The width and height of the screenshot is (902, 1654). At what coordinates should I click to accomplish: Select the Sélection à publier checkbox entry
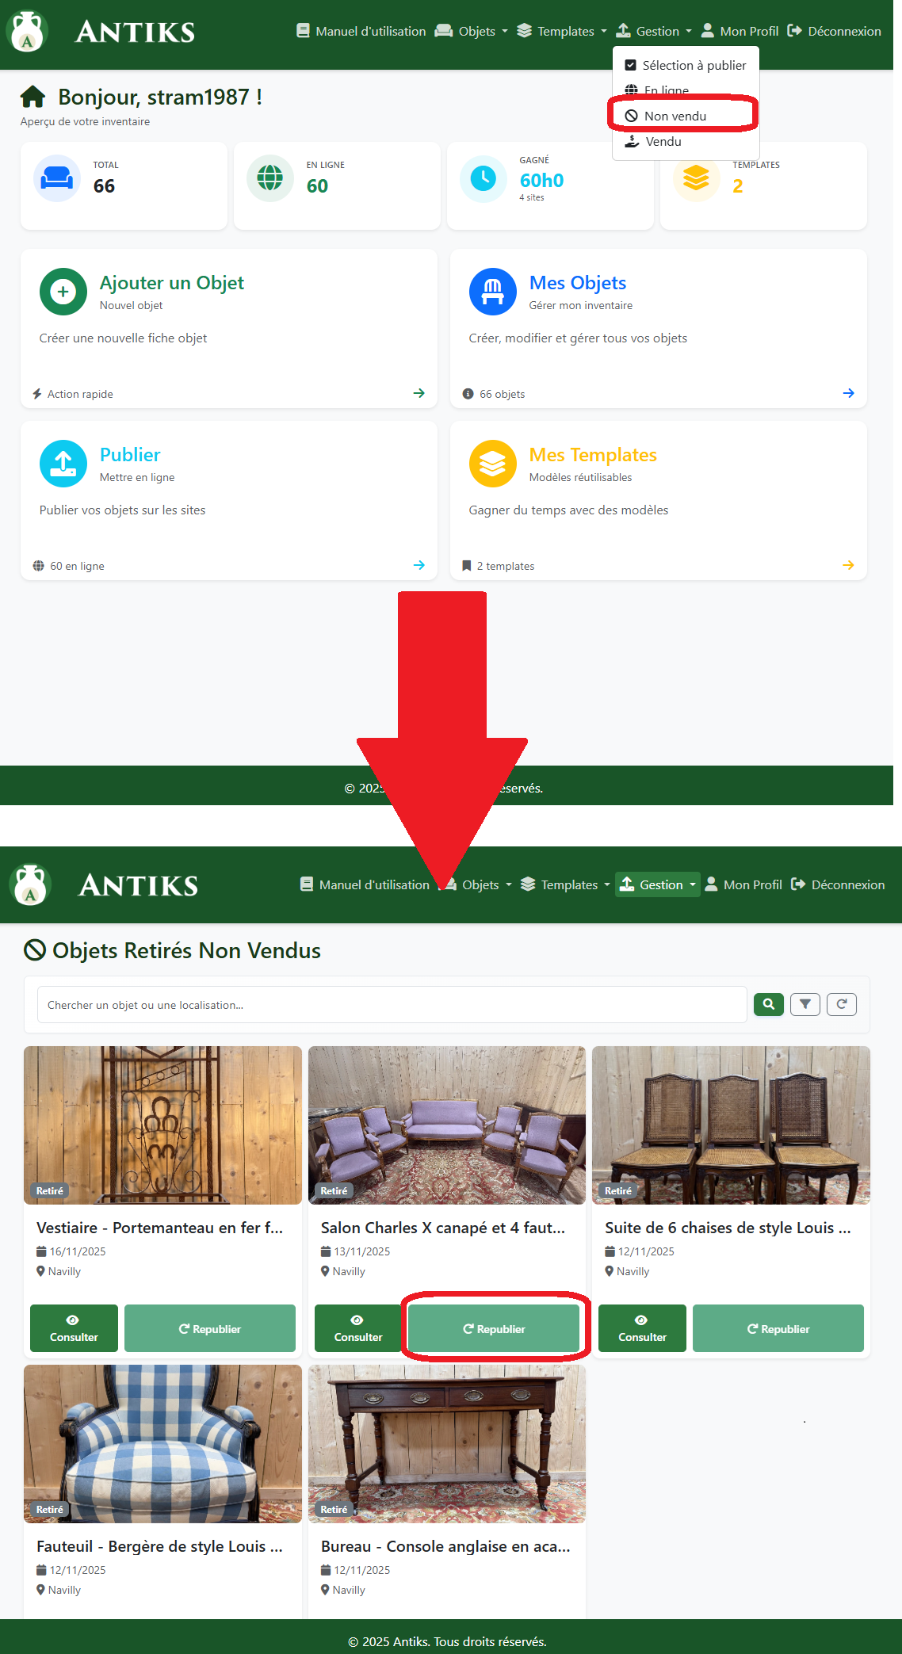point(686,65)
